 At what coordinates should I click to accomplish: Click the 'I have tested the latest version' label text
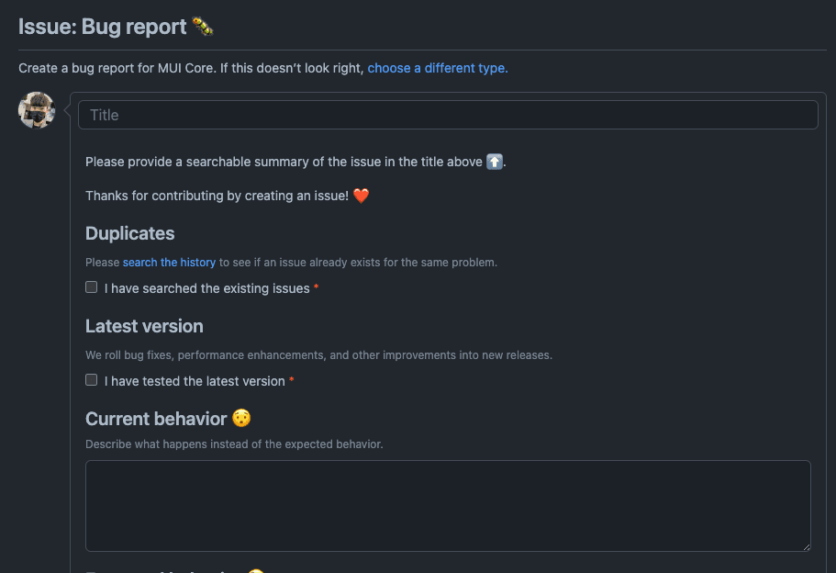click(195, 381)
